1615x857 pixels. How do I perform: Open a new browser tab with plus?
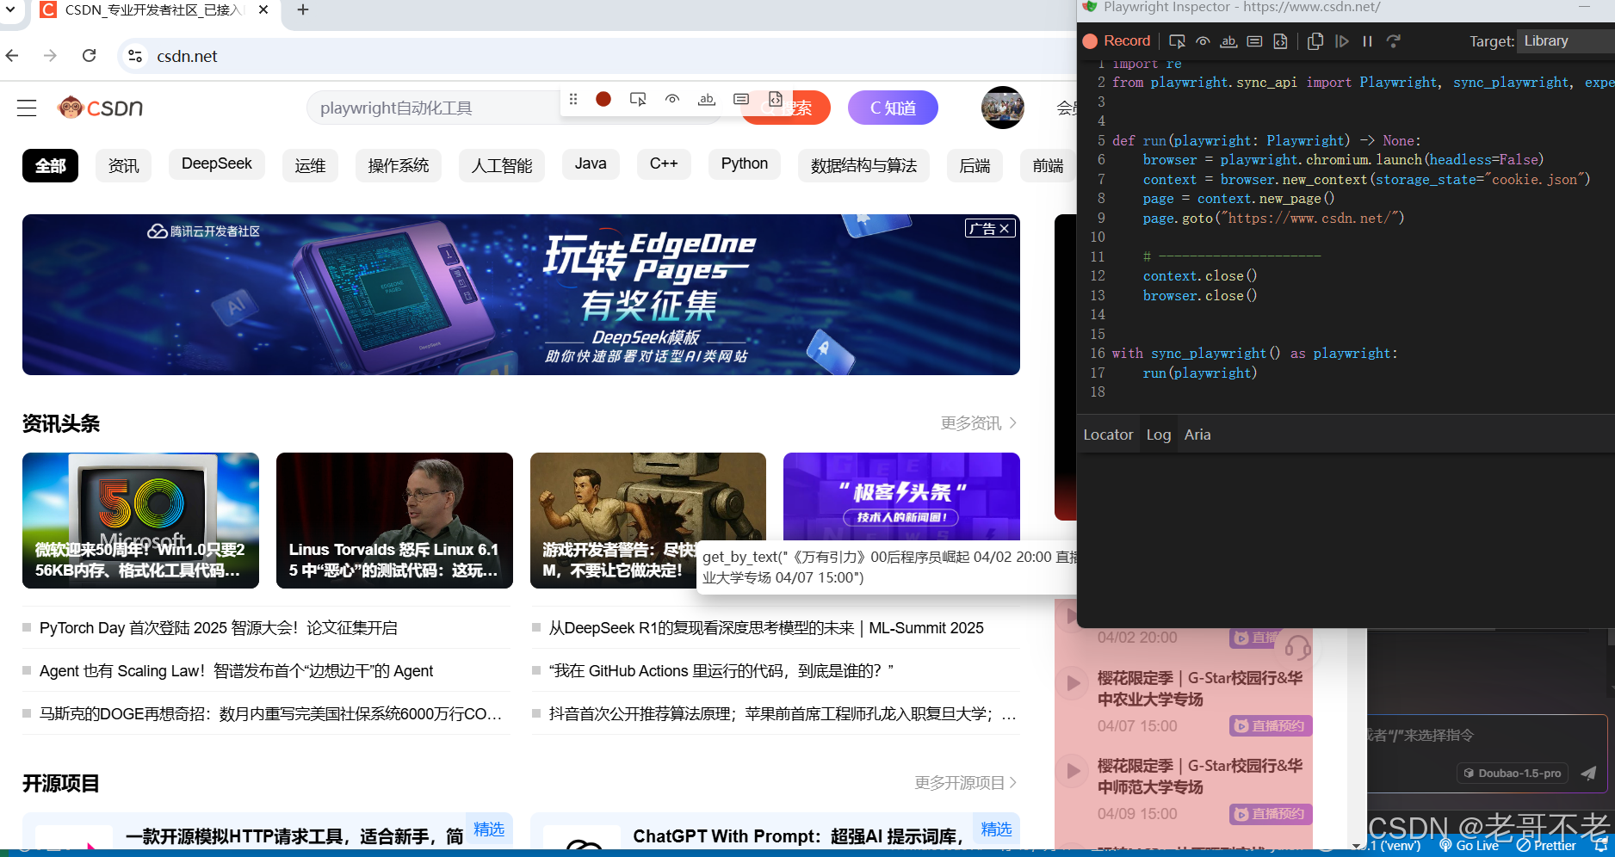pos(303,10)
